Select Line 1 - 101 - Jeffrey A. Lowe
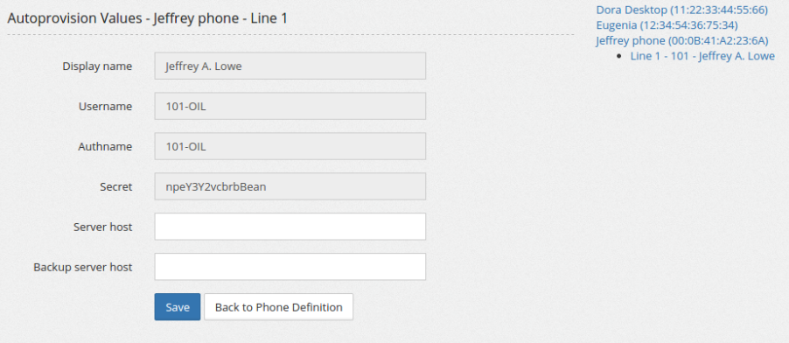789x343 pixels. [702, 56]
